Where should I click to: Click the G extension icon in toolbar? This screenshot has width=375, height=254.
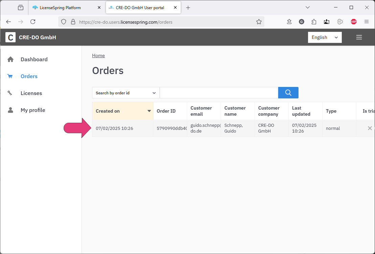pos(301,22)
